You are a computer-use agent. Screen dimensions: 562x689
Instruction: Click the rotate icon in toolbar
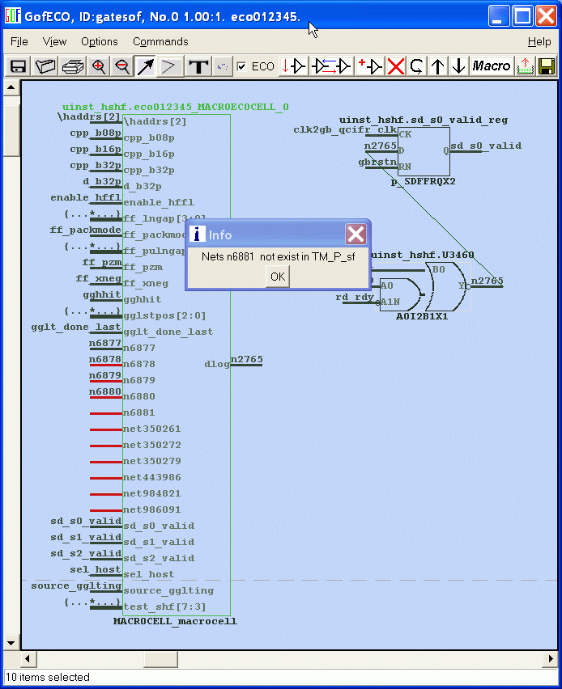click(416, 66)
